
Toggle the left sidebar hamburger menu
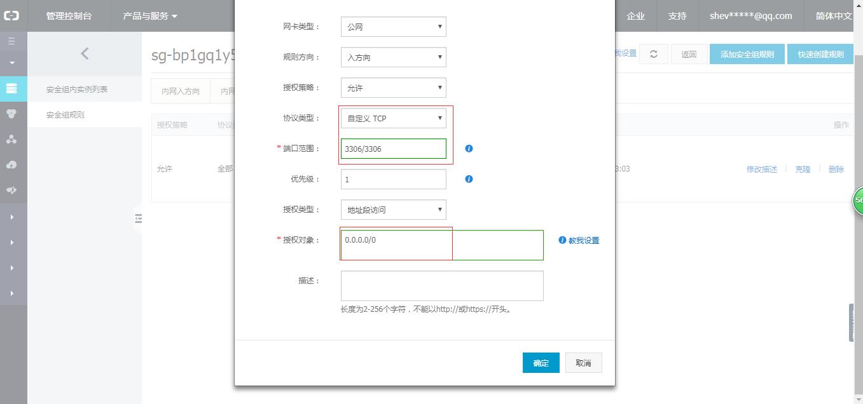click(11, 41)
